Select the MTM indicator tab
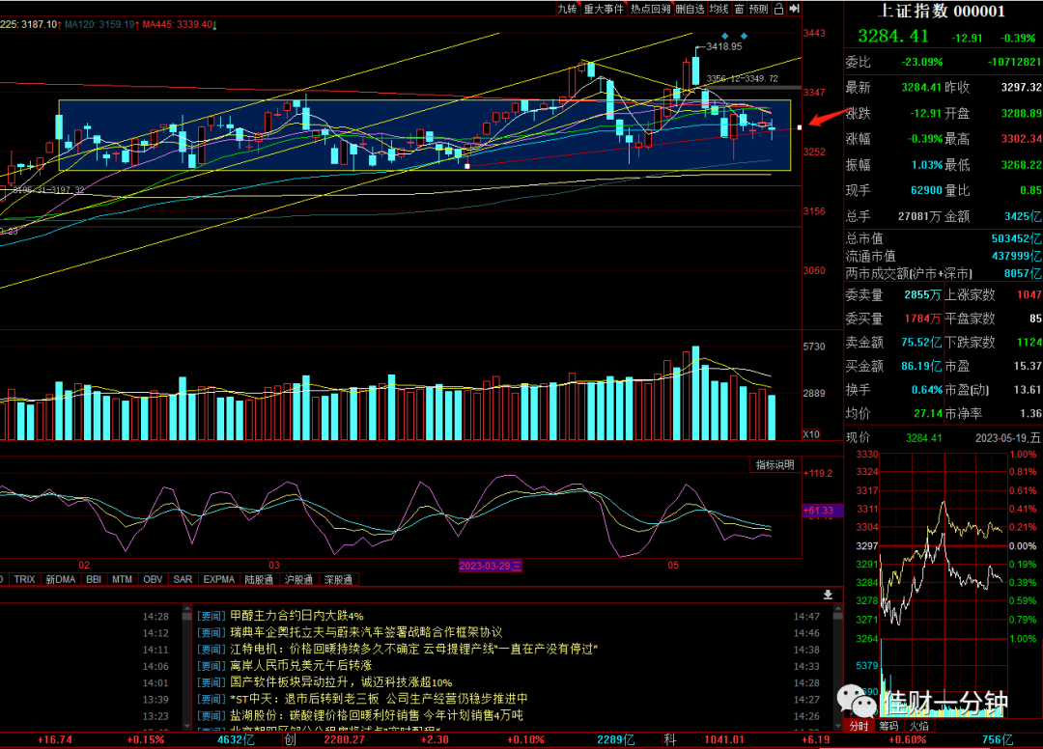 coord(122,579)
